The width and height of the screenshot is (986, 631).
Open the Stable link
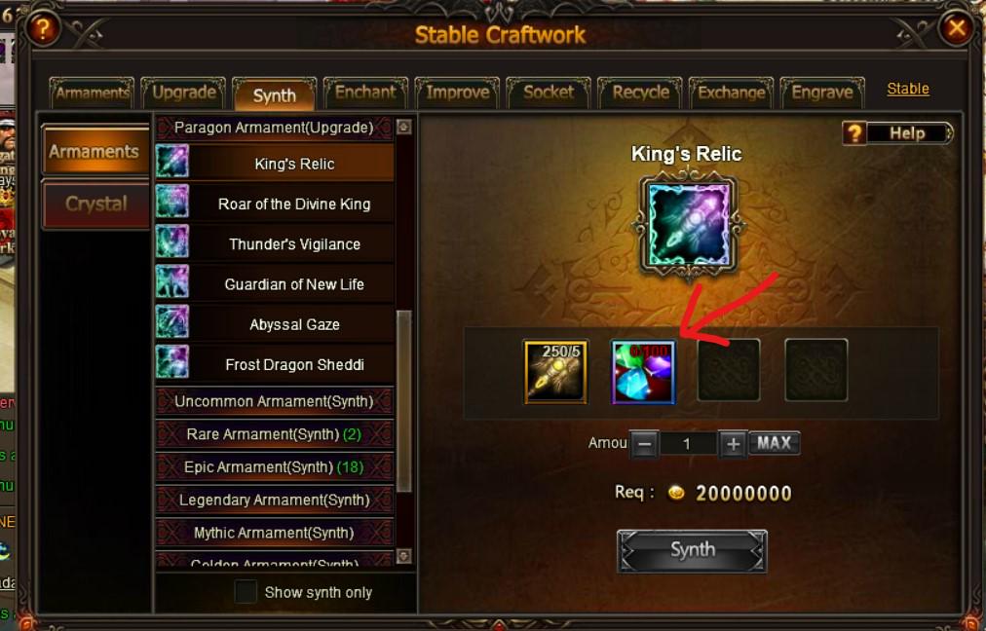(908, 89)
